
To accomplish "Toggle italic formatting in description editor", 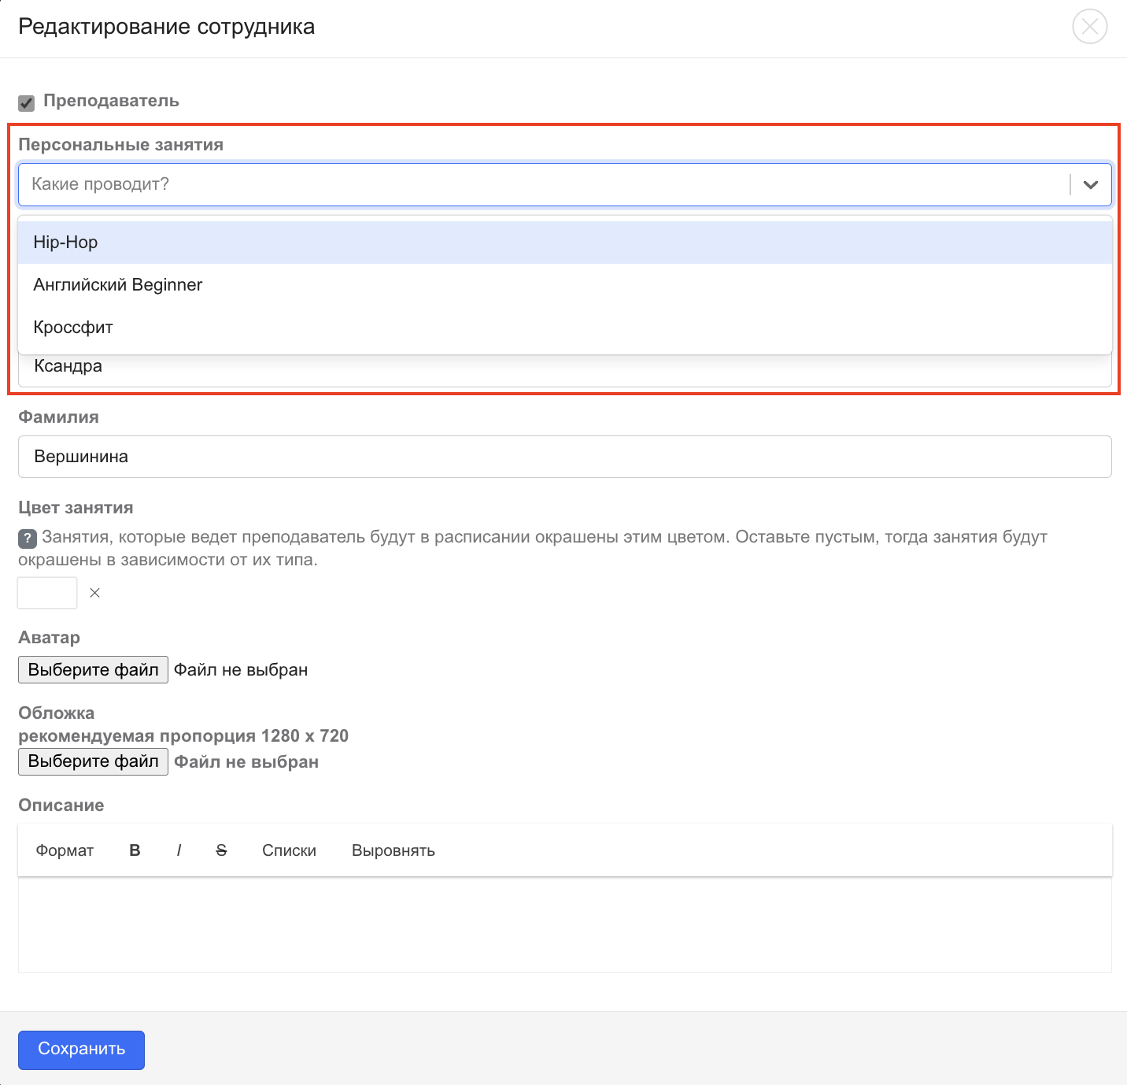I will pyautogui.click(x=179, y=851).
